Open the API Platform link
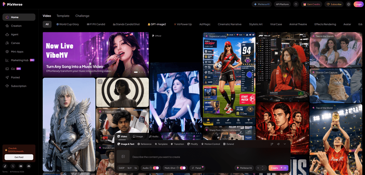This screenshot has height=175, width=365. point(282,4)
